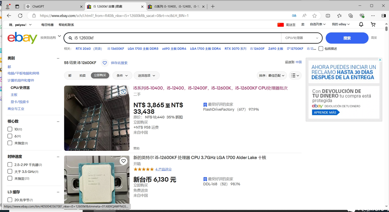Check the 2.5-2.99 千兆赫 filter
This screenshot has height=212, width=389.
pos(10,164)
